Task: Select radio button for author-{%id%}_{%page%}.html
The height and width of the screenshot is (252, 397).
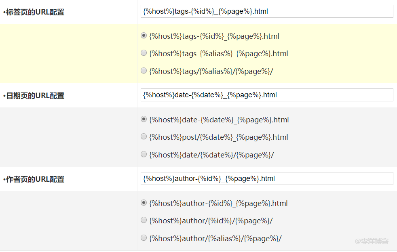Action: pyautogui.click(x=144, y=203)
